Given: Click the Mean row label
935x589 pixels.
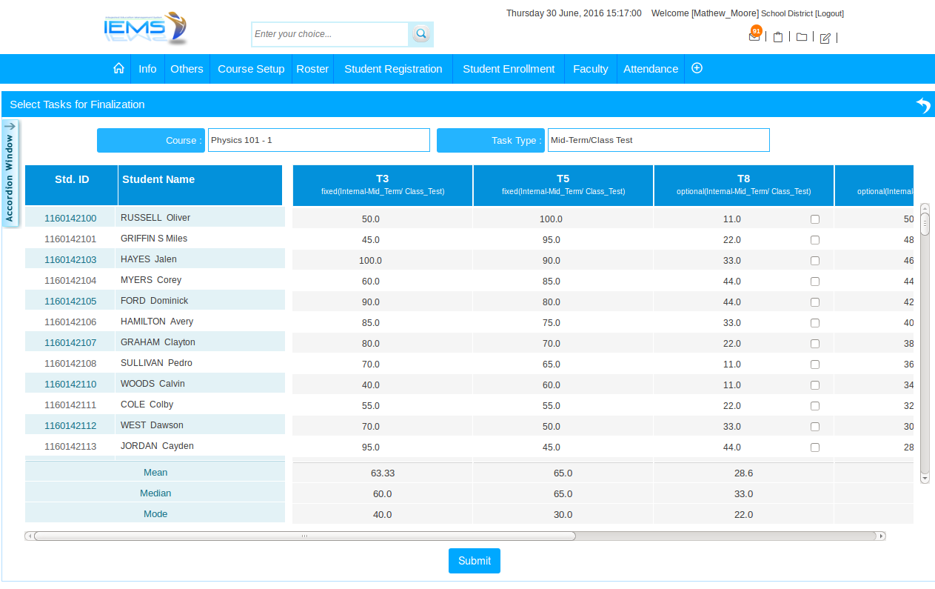Looking at the screenshot, I should point(155,473).
